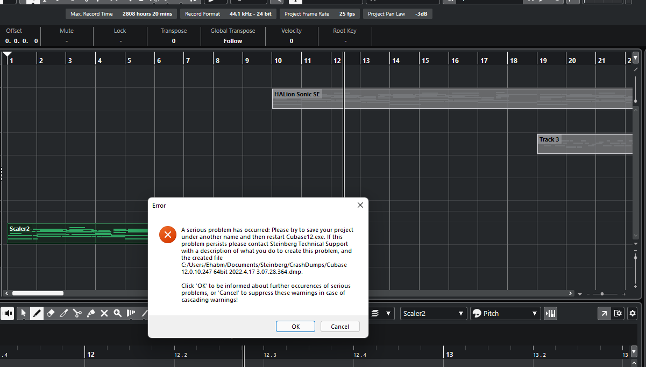This screenshot has height=367, width=646.
Task: Close the Error dialog with the X
Action: click(x=360, y=205)
